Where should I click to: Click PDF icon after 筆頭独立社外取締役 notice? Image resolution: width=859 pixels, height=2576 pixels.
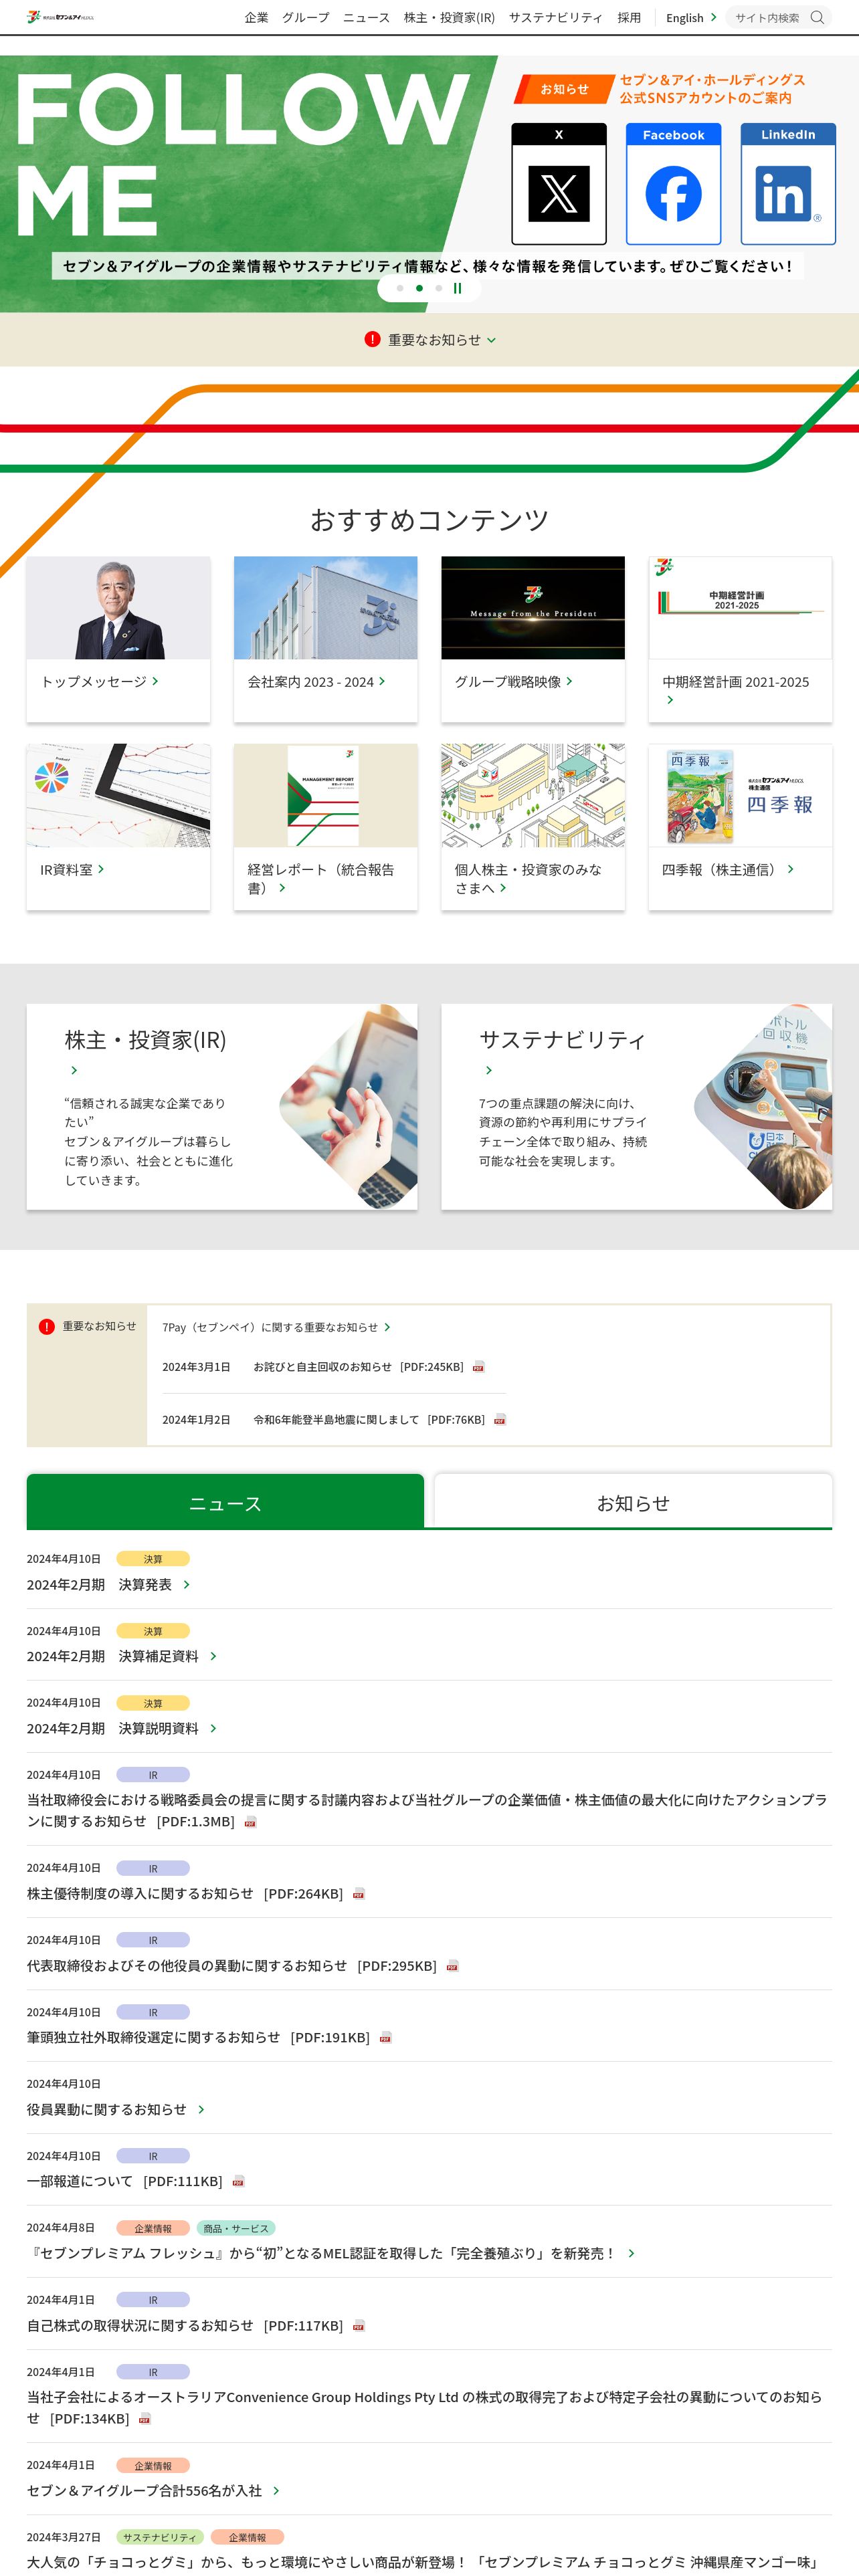click(x=385, y=2038)
